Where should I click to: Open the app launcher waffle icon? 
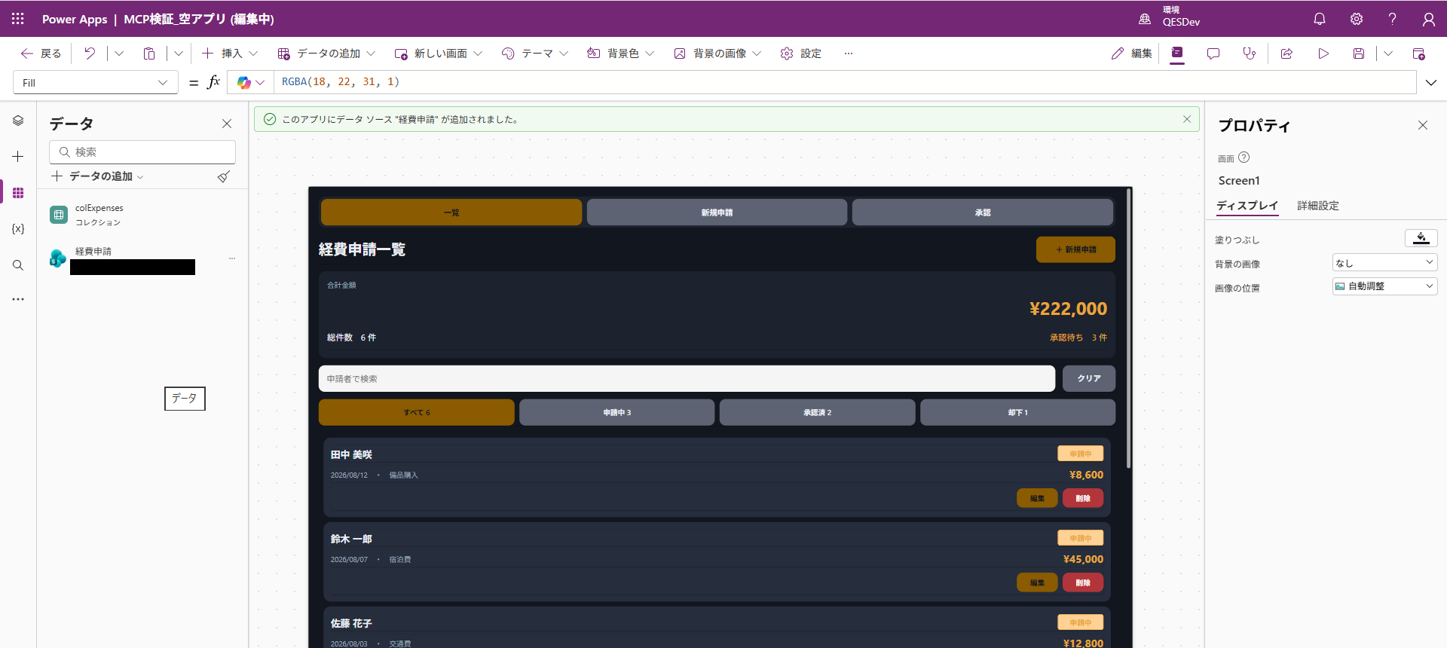(18, 19)
